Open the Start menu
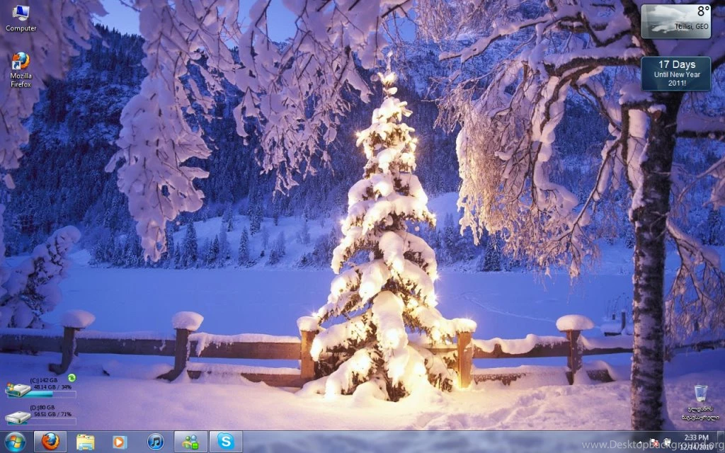Image resolution: width=725 pixels, height=453 pixels. point(13,441)
